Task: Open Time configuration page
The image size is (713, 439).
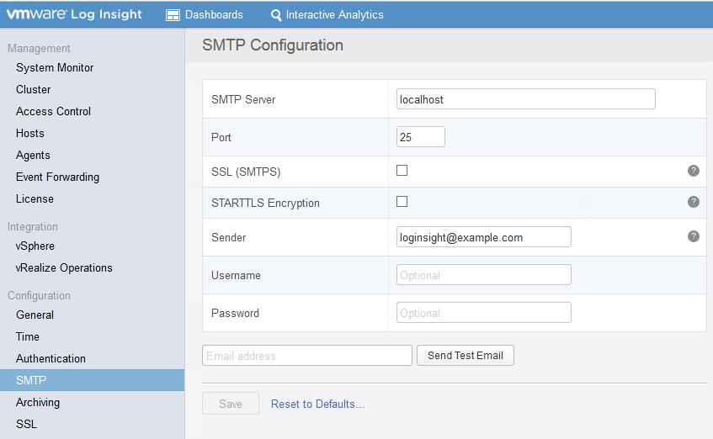Action: pos(27,336)
